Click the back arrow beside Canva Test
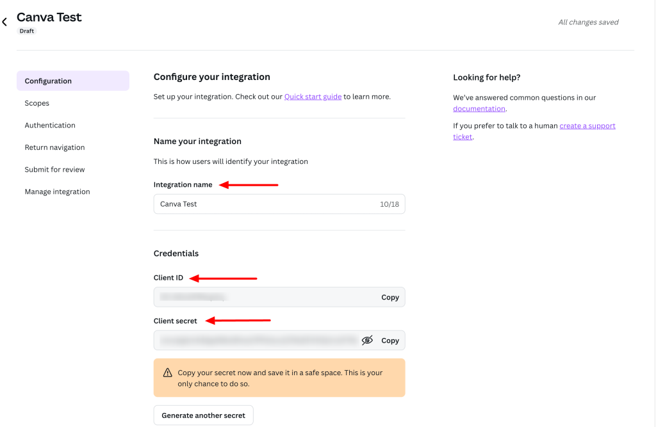This screenshot has height=427, width=656. [5, 22]
